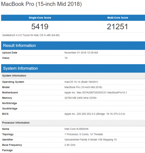Click the Model label
145x153 pixels.
[6, 87]
